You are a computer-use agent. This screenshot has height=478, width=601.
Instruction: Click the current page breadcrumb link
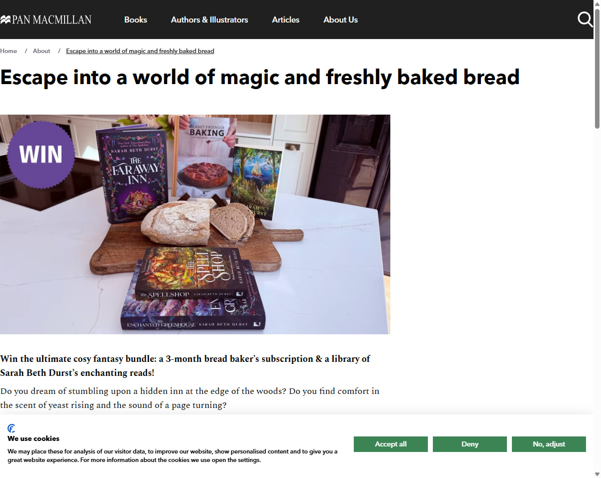(140, 51)
